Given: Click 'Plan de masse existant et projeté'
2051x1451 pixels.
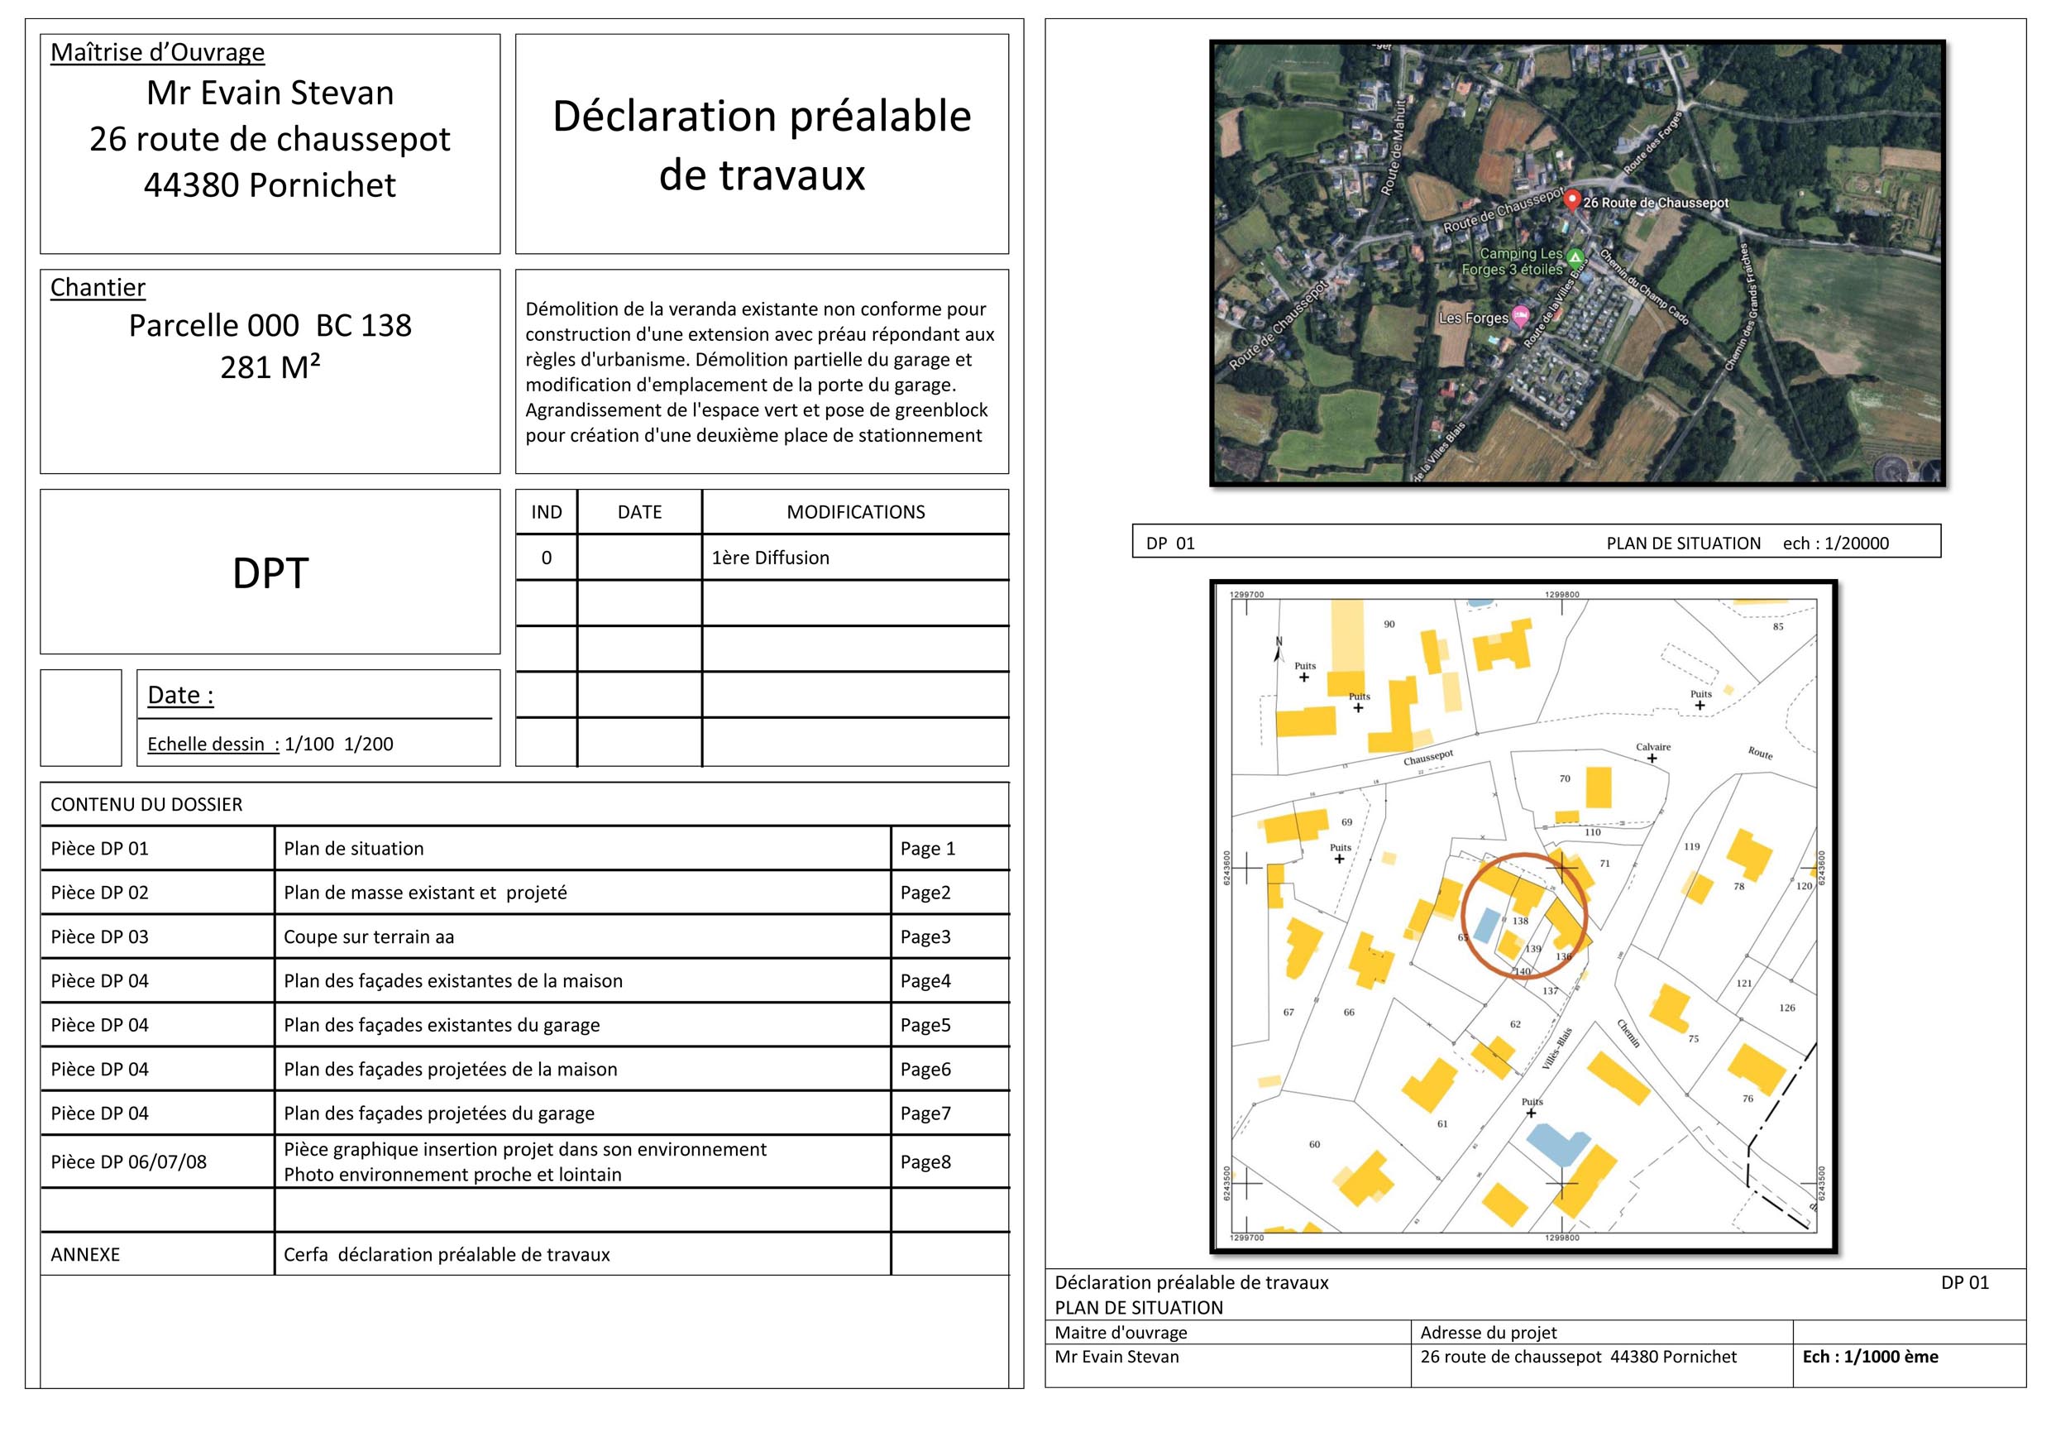Looking at the screenshot, I should [425, 893].
